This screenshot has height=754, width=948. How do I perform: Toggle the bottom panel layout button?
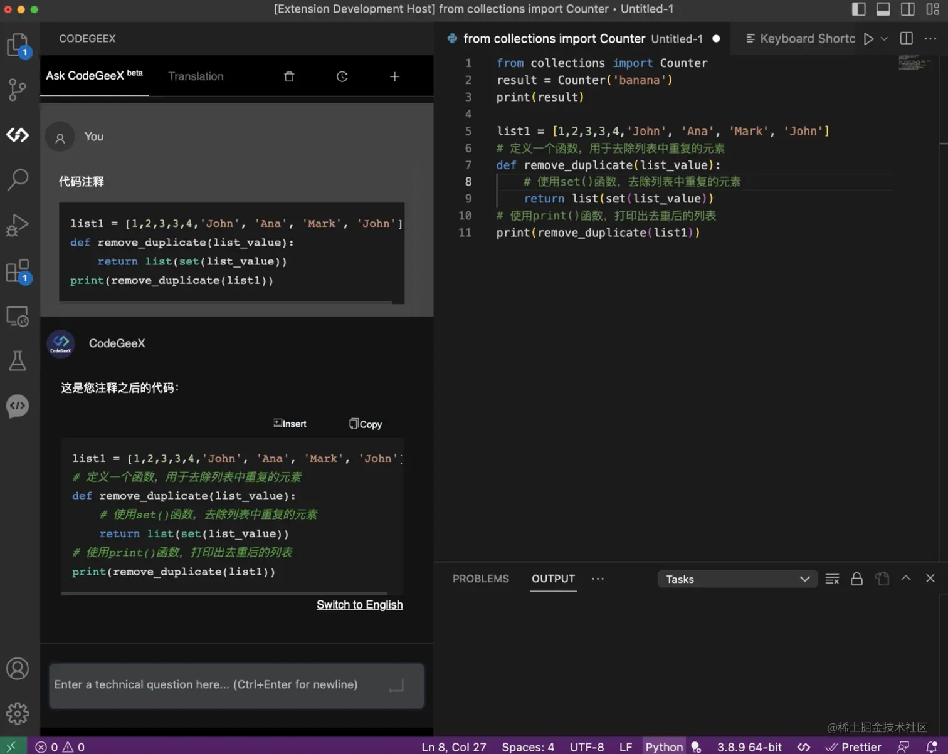pyautogui.click(x=883, y=9)
